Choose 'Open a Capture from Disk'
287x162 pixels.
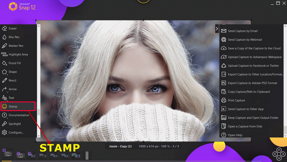[x=245, y=127]
